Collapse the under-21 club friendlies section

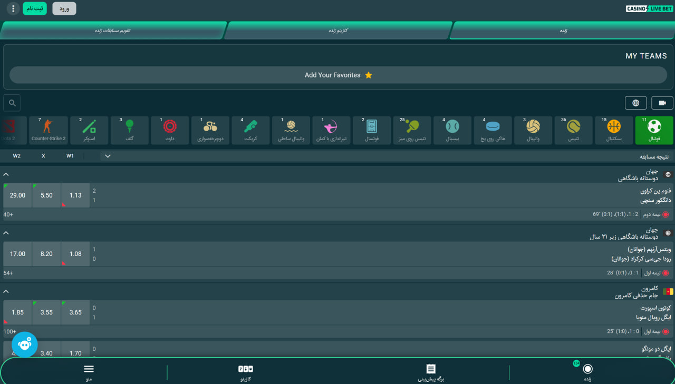point(6,233)
